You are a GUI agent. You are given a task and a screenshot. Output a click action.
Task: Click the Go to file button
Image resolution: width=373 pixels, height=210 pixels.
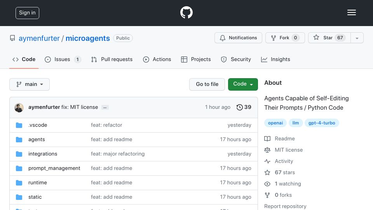tap(207, 84)
